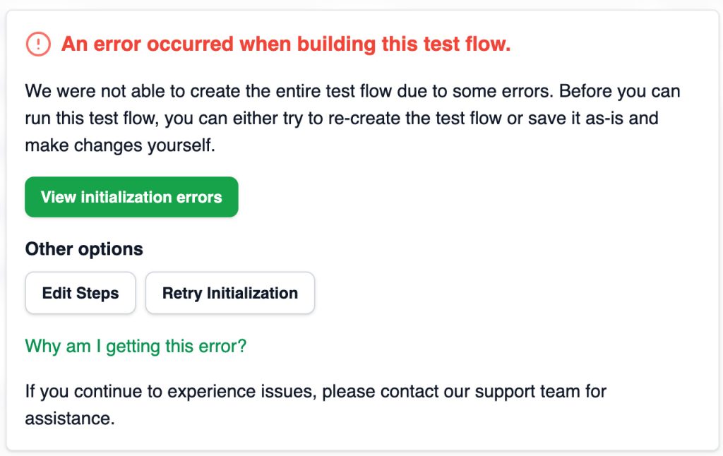Open the View initialization errors button

[x=131, y=197]
